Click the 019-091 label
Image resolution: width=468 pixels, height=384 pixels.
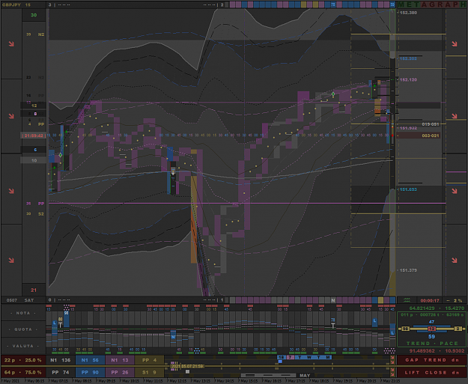(x=430, y=124)
